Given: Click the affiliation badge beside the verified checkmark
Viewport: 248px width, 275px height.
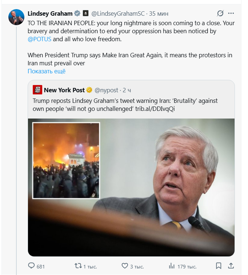Looking at the screenshot, I should (85, 13).
